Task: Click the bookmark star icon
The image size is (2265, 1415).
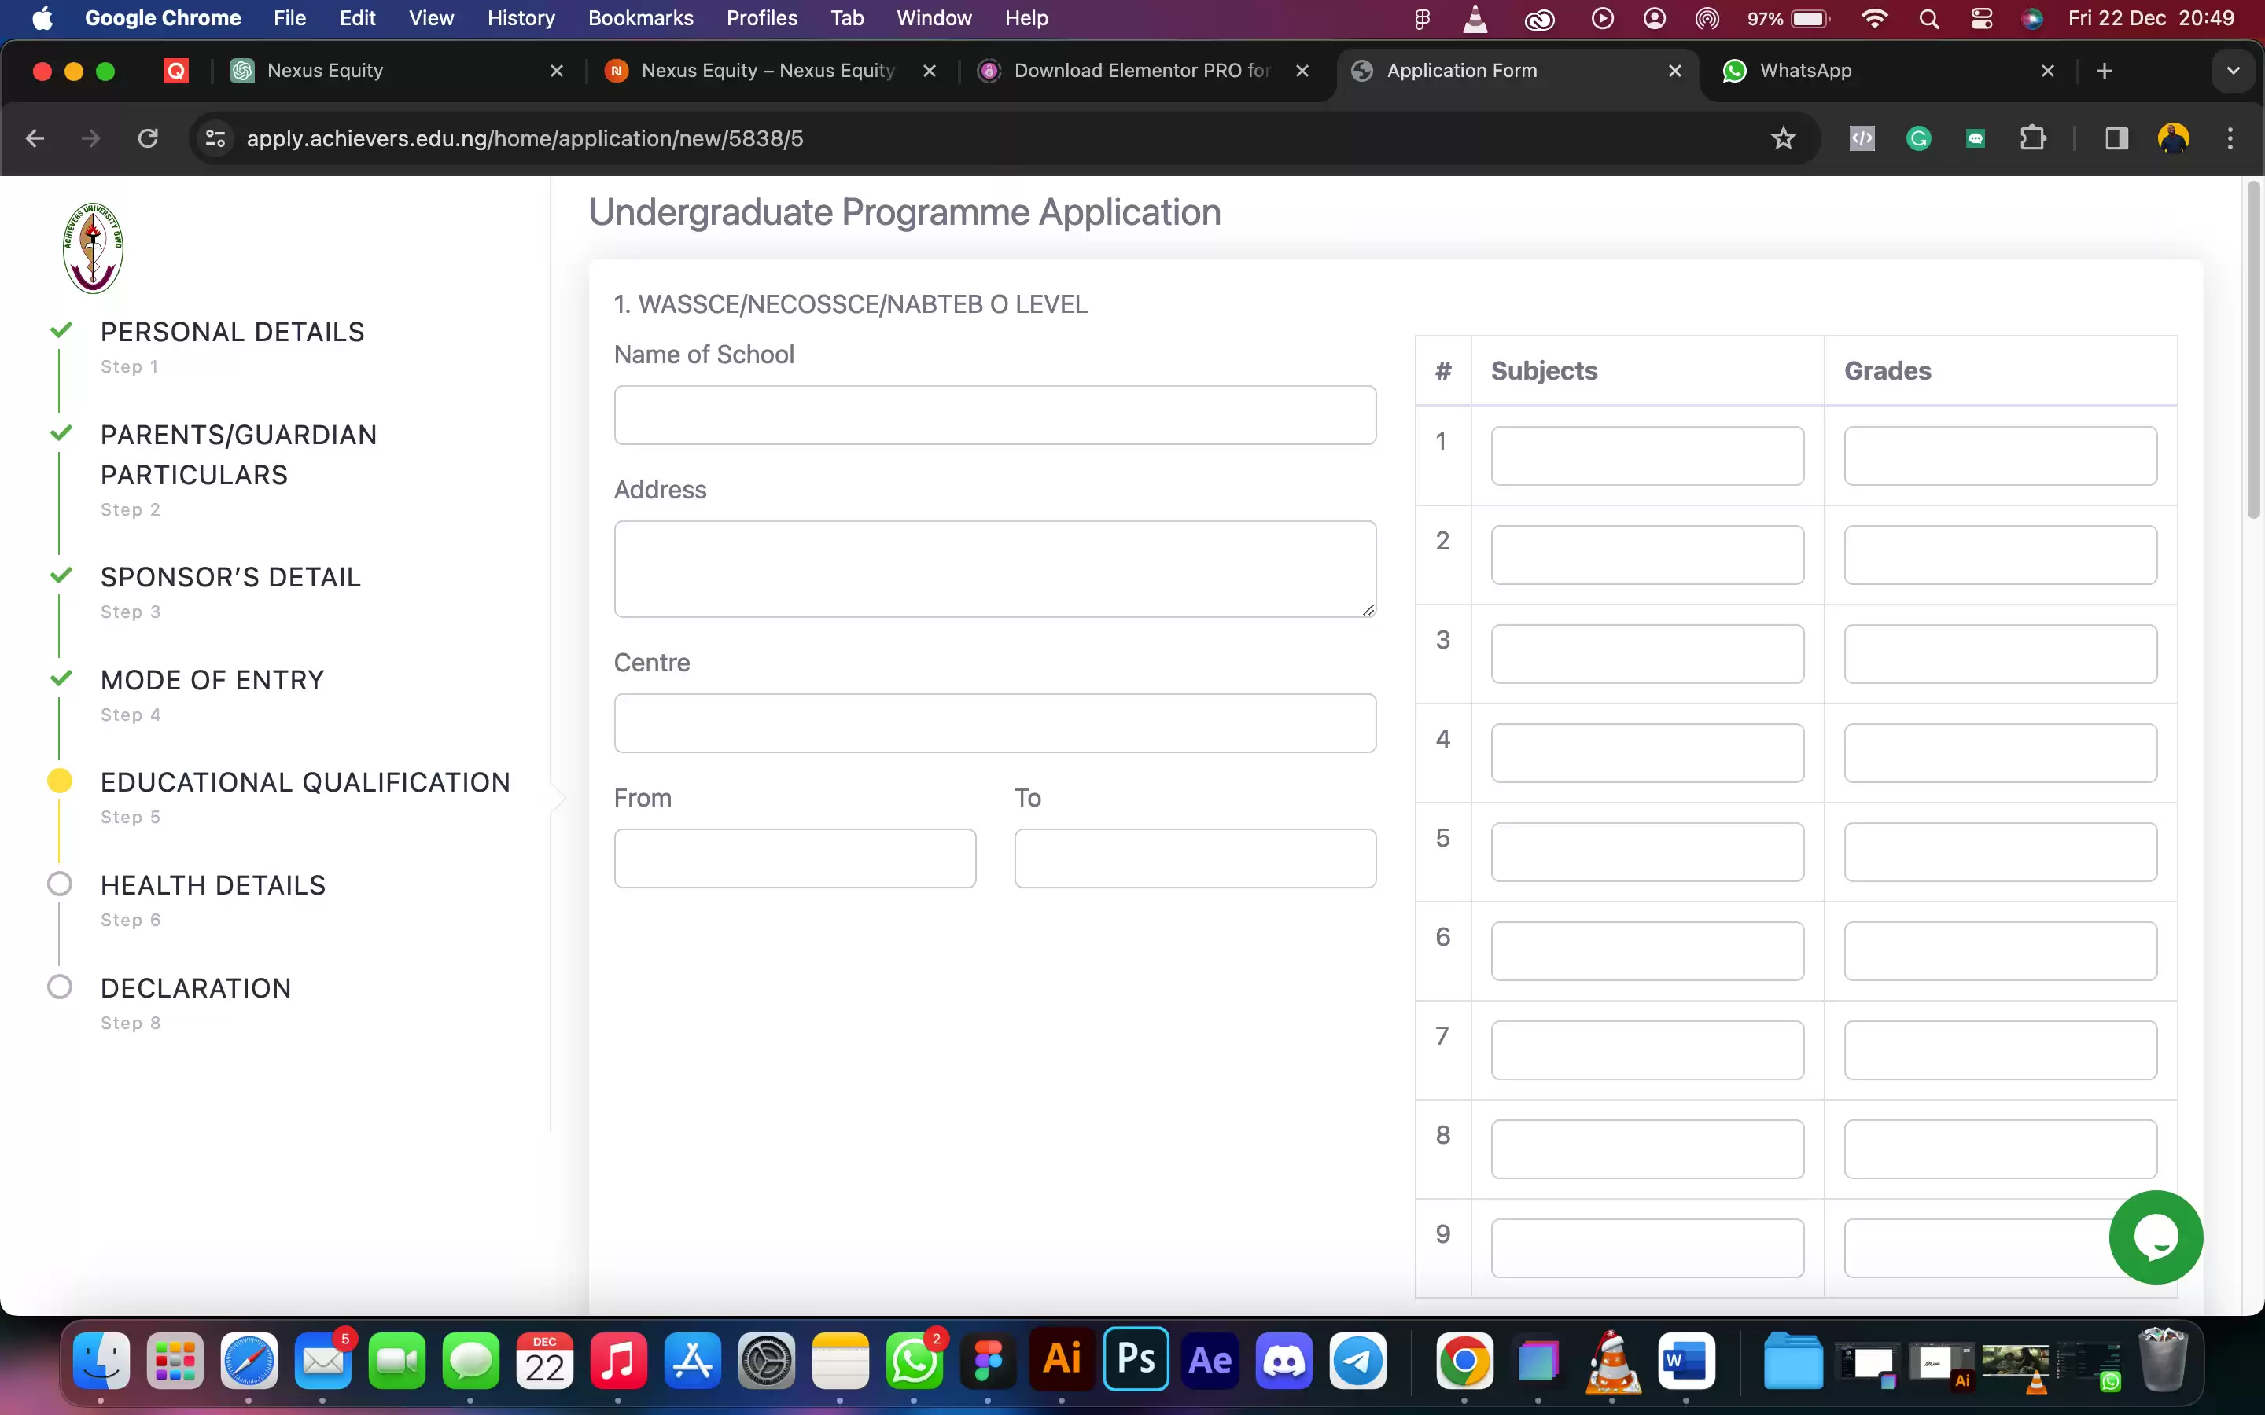Action: (1783, 138)
